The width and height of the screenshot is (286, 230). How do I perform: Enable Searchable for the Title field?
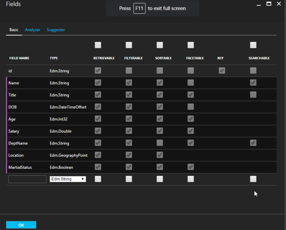253,94
